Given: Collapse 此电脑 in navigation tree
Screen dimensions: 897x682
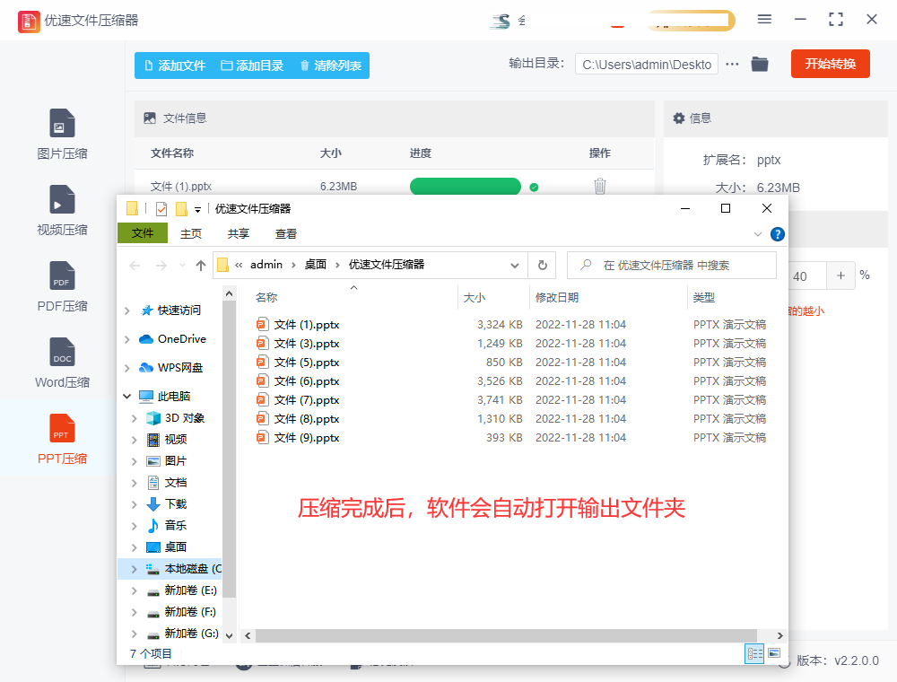Looking at the screenshot, I should tap(127, 396).
